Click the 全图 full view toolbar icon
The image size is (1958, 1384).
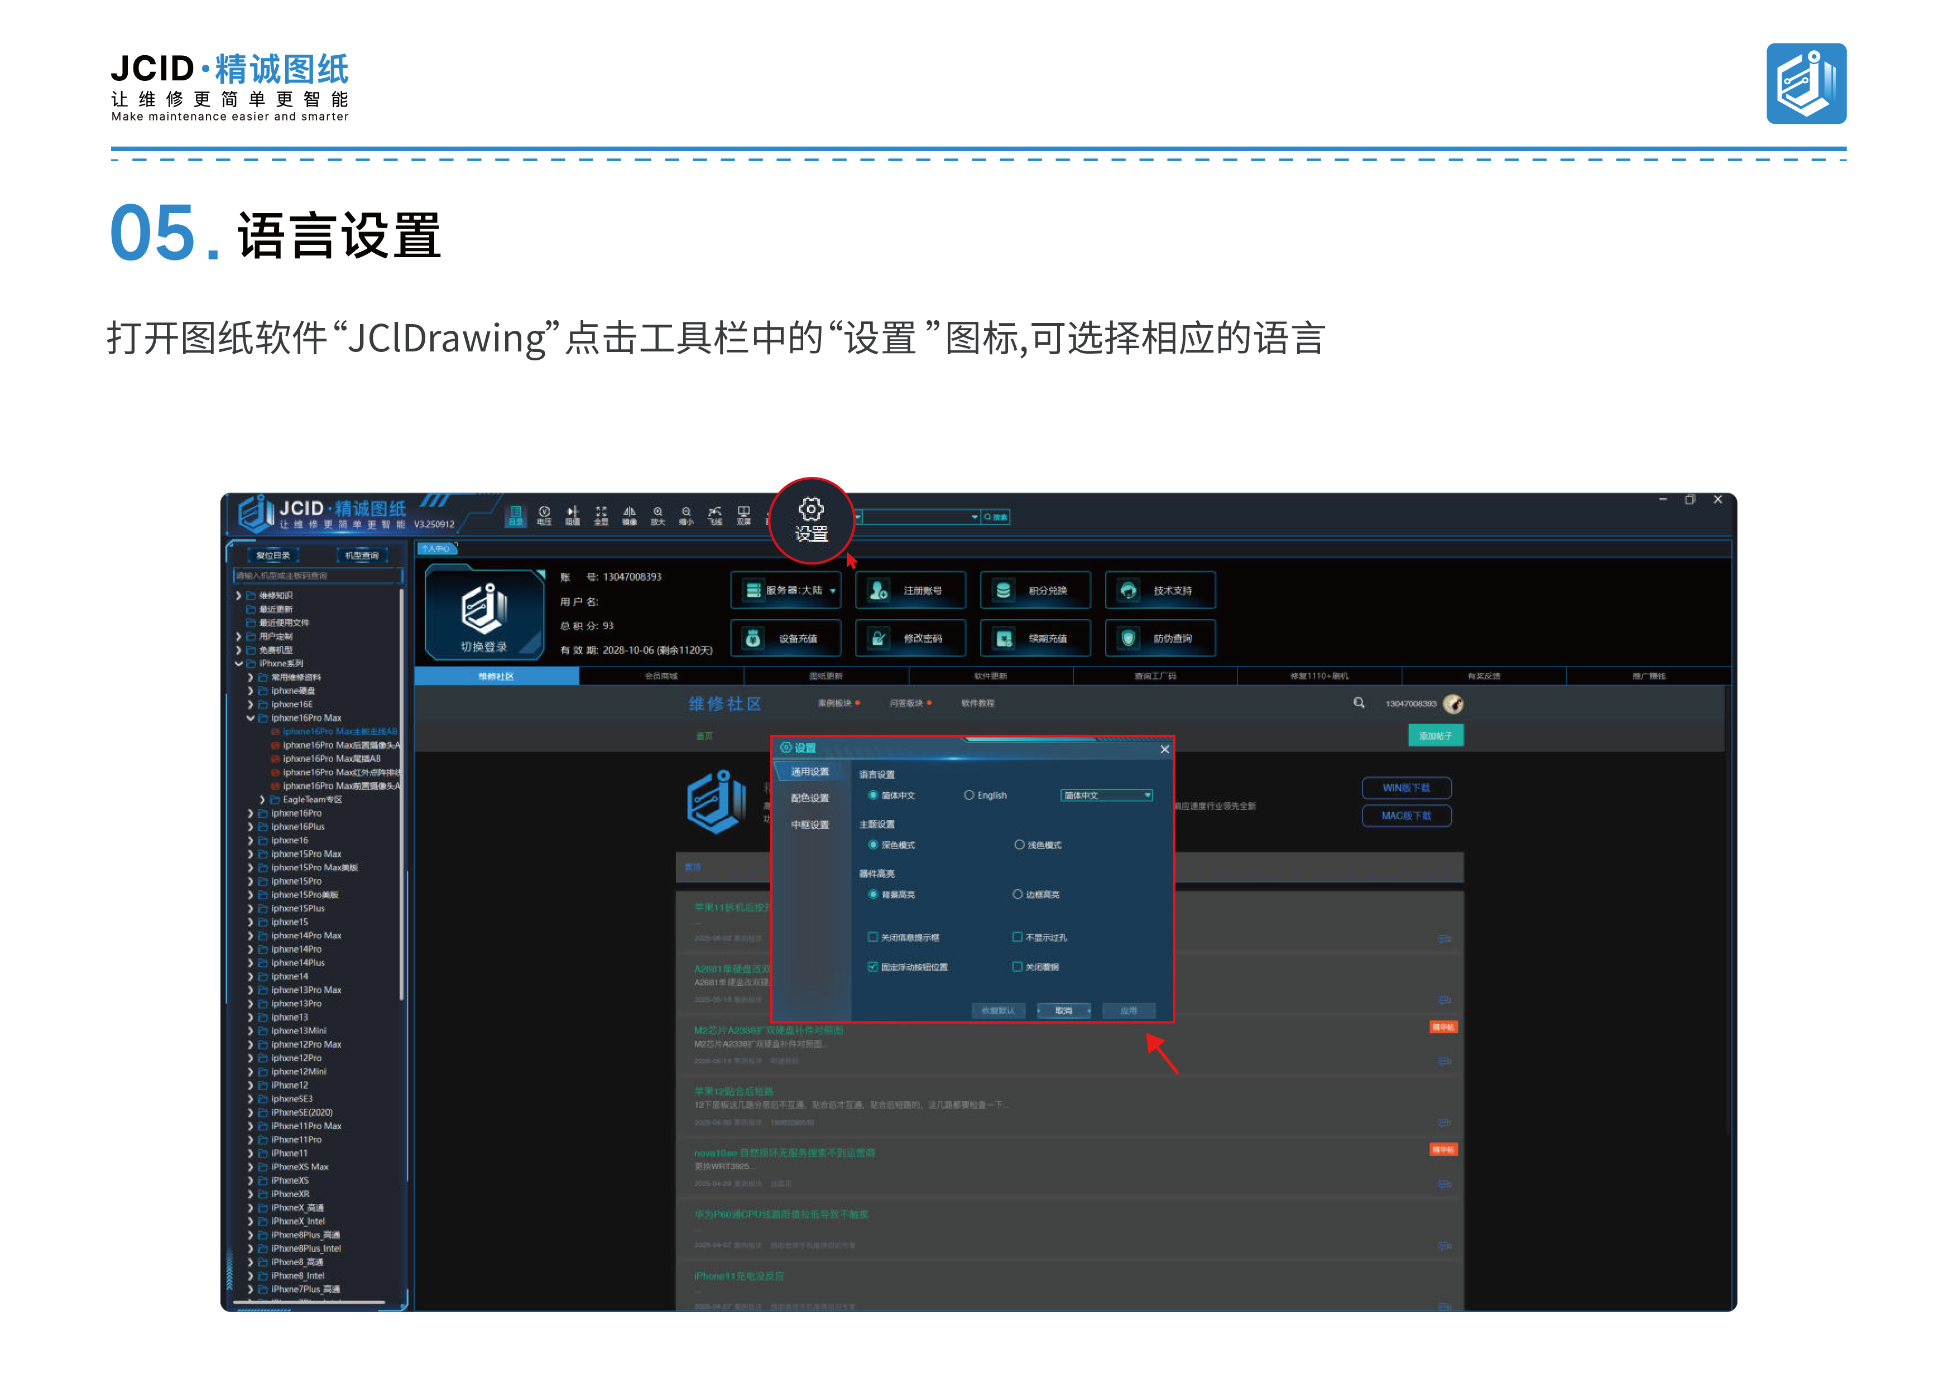601,515
